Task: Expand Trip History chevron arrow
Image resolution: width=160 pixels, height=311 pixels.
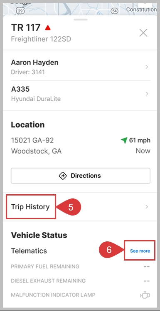Action: click(147, 207)
